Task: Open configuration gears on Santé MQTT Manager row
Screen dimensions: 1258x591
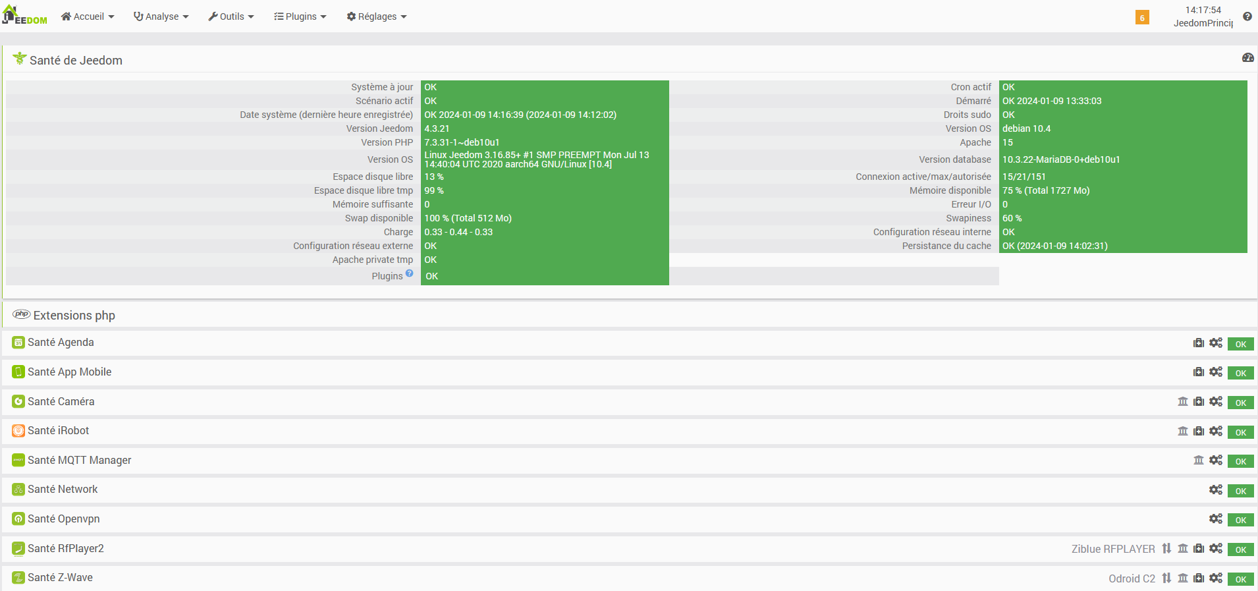Action: pos(1216,460)
